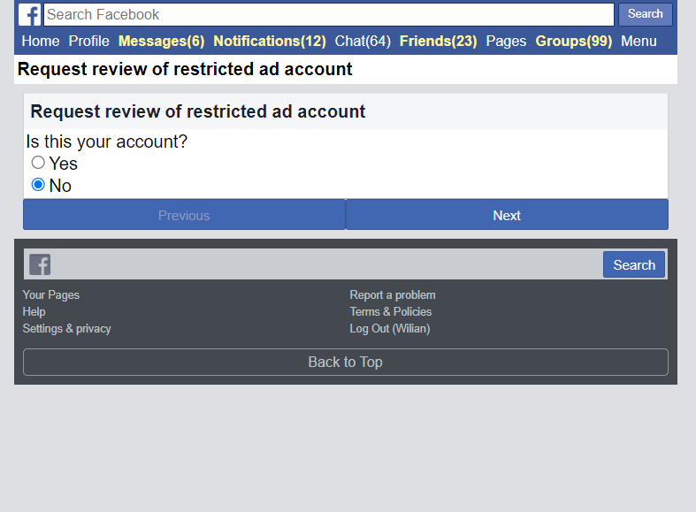Open Groups(99) in navigation bar
This screenshot has height=512, width=696.
click(x=573, y=41)
